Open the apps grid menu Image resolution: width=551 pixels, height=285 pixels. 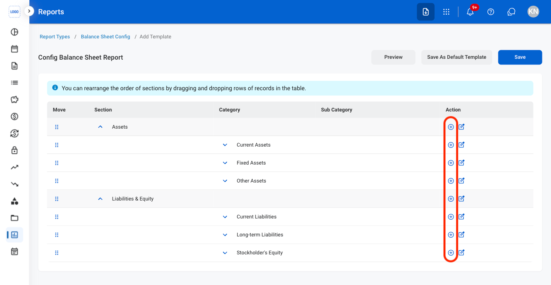point(447,12)
